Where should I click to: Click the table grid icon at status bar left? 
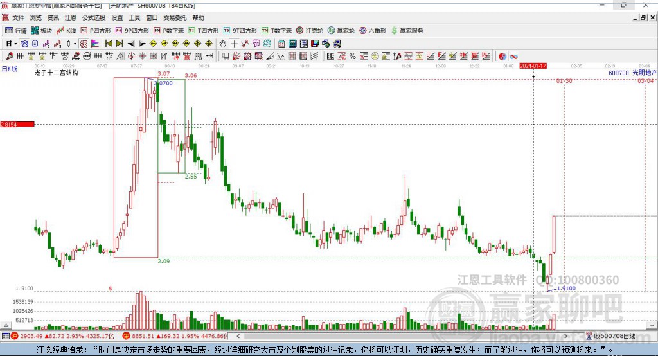point(5,336)
